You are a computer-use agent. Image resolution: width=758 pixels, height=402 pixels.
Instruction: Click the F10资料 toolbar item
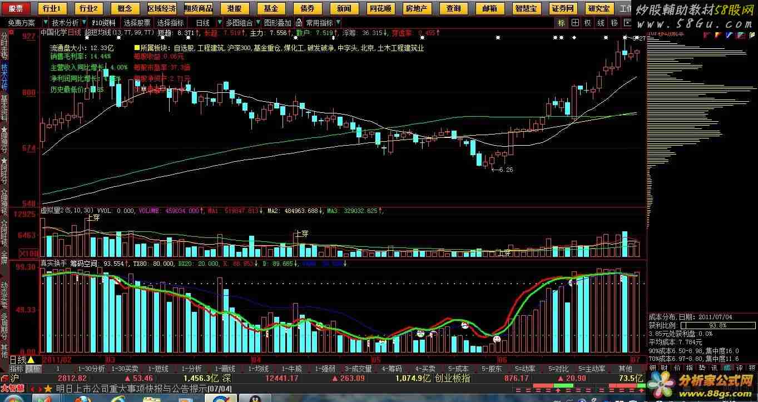pos(104,23)
